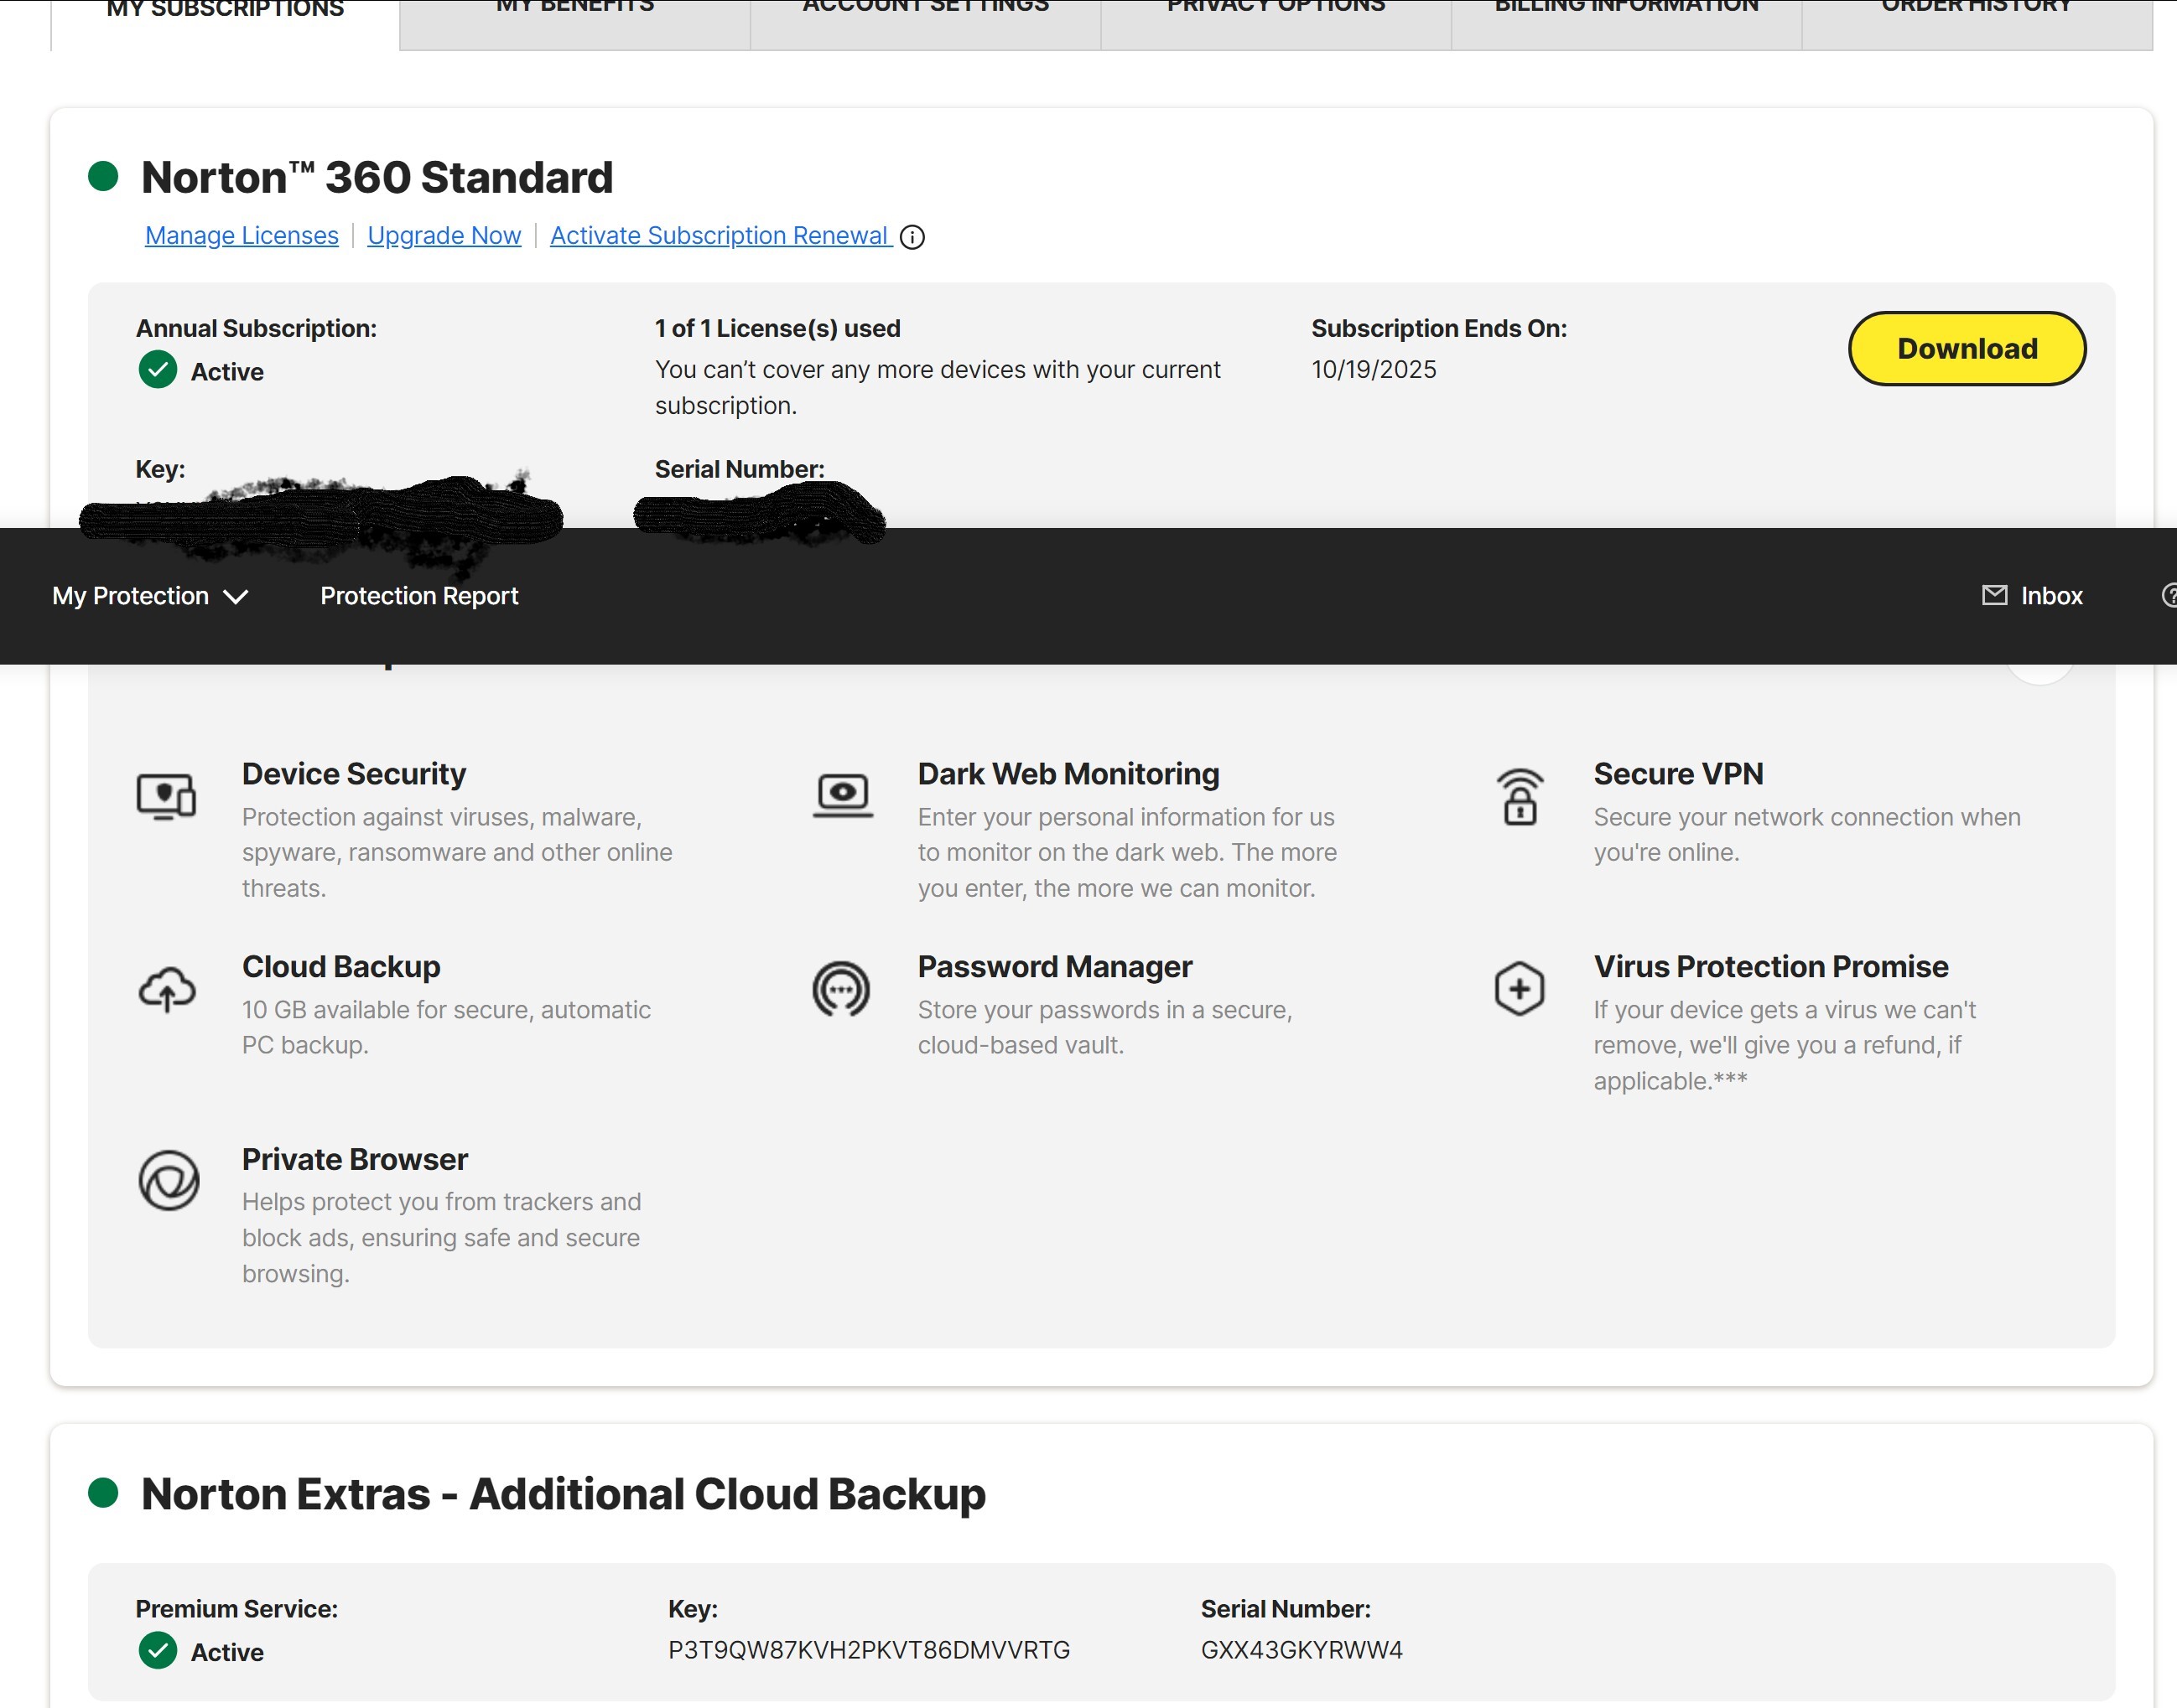Screen dimensions: 2177x1708
Task: Expand the My Protection dropdown
Action: (150, 596)
